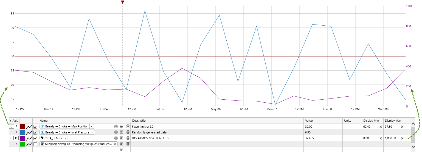Click description 'Fixed limit of 80'
This screenshot has height=152, width=422.
(143, 127)
